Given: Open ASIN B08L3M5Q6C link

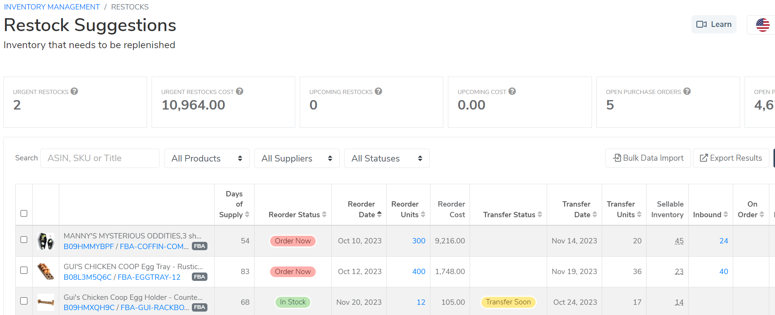Looking at the screenshot, I should click(88, 277).
